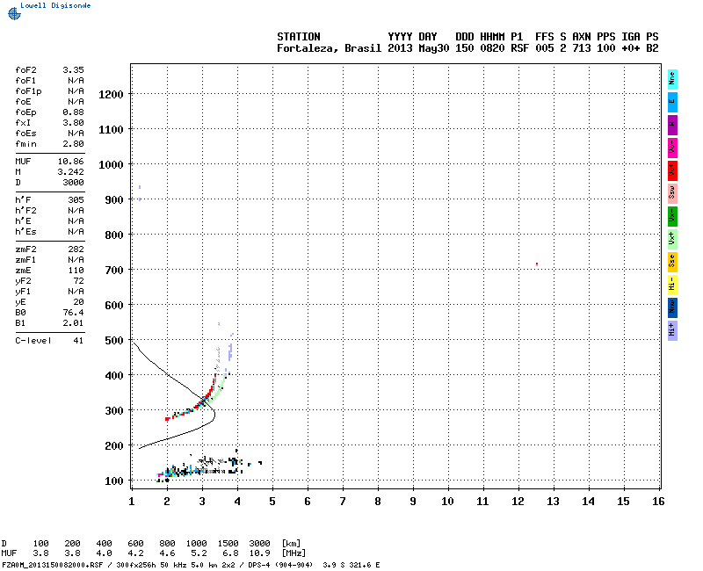Image resolution: width=703 pixels, height=571 pixels.
Task: Click the file name FZA0M_2013150082000.RSF
Action: click(53, 565)
